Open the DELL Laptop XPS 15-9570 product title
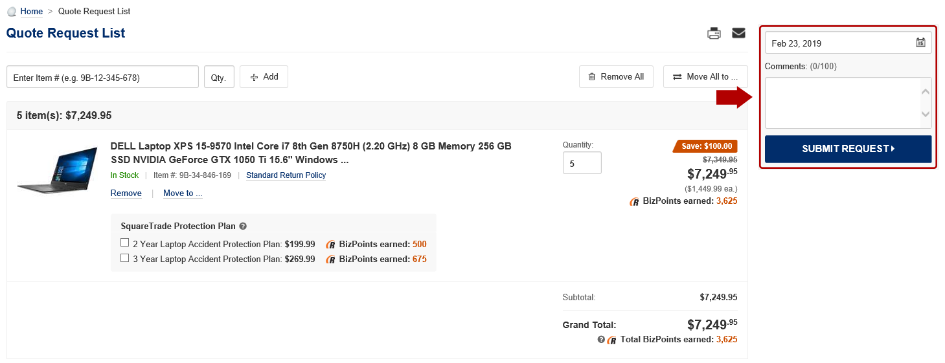The width and height of the screenshot is (945, 363). (311, 153)
